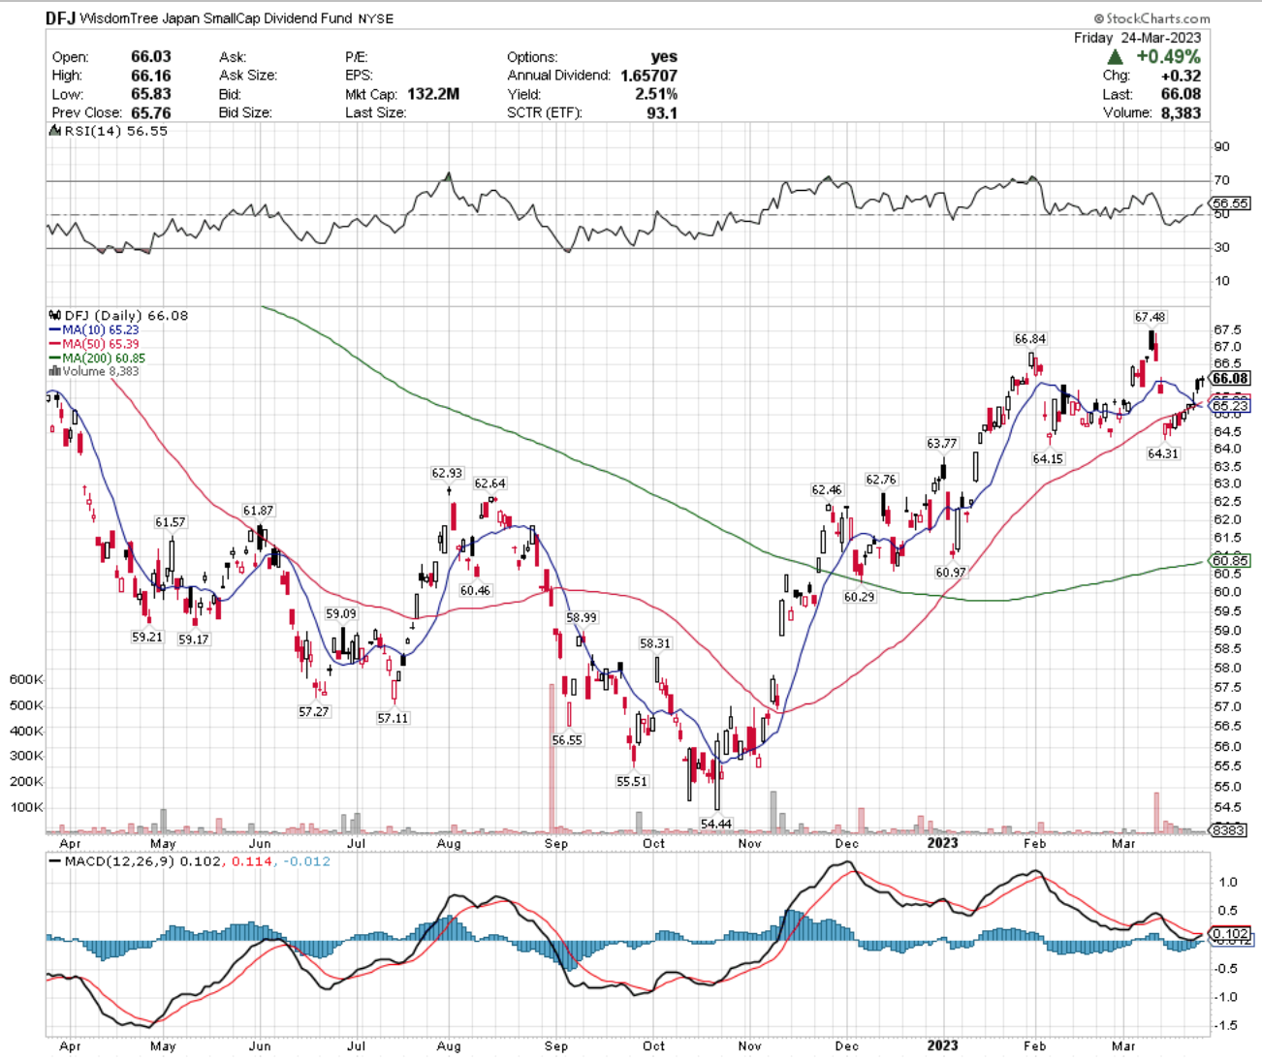The height and width of the screenshot is (1060, 1262).
Task: Click the 60.97 January low annotation
Action: 951,573
